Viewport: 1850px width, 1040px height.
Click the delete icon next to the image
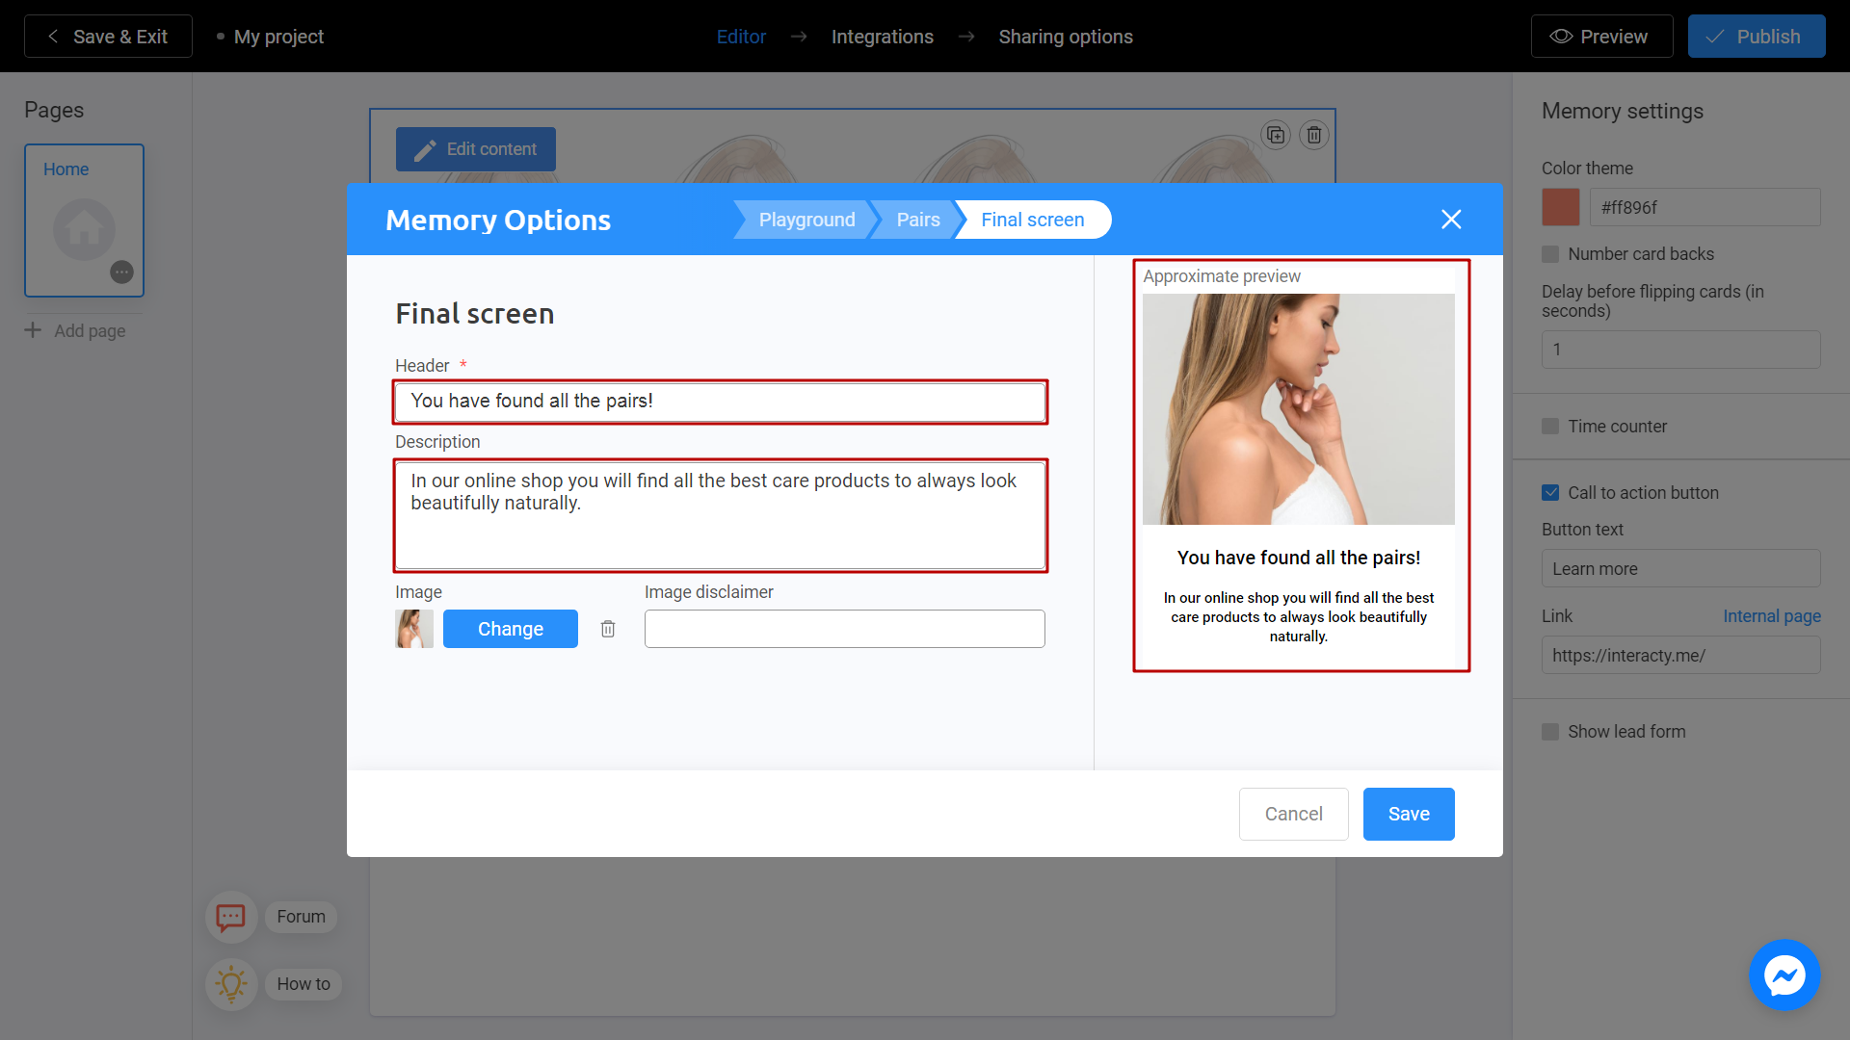pos(607,627)
